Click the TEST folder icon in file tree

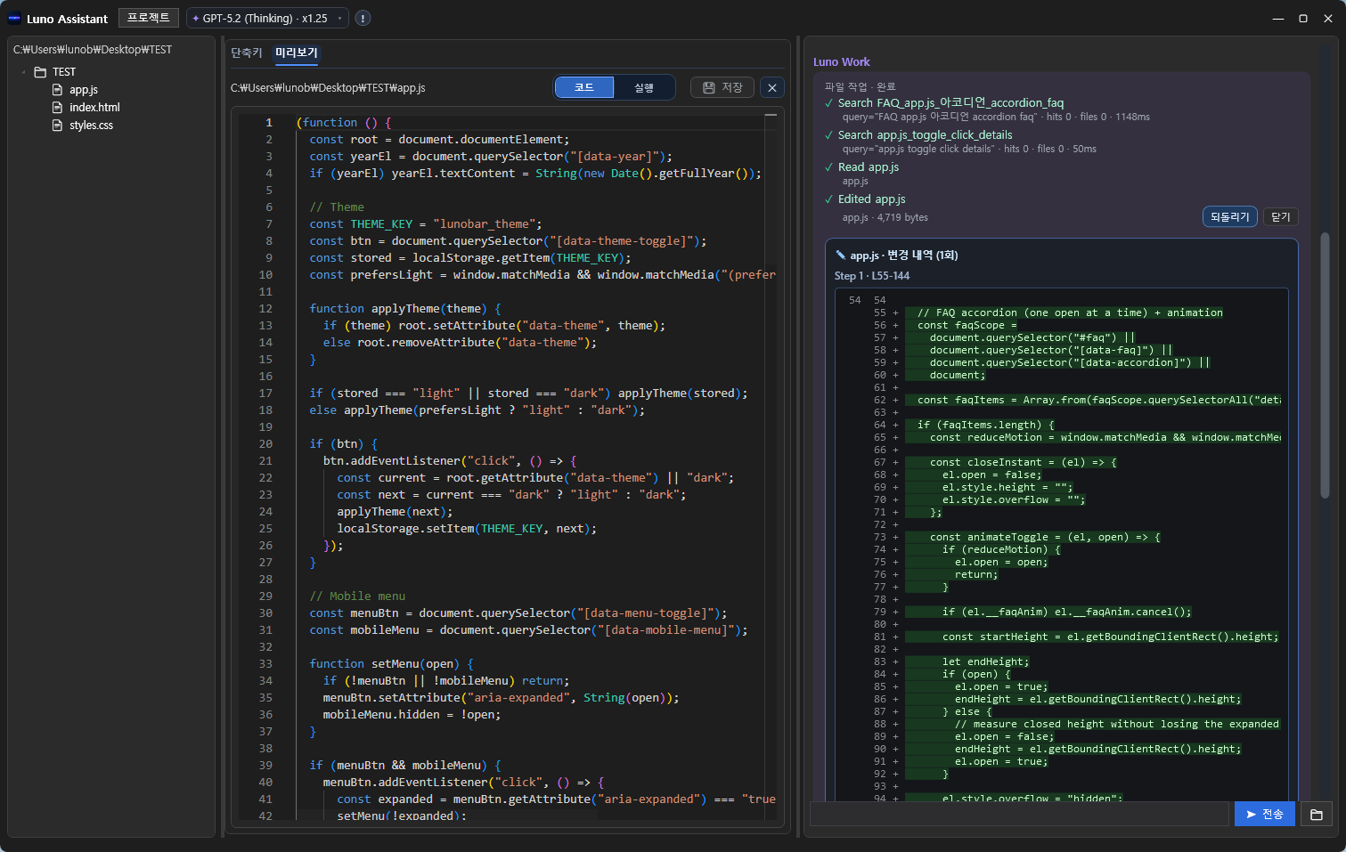click(40, 72)
